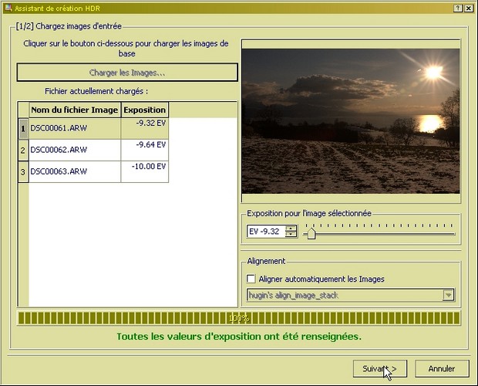Open the hugin's align_image_stack dropdown

(x=448, y=295)
